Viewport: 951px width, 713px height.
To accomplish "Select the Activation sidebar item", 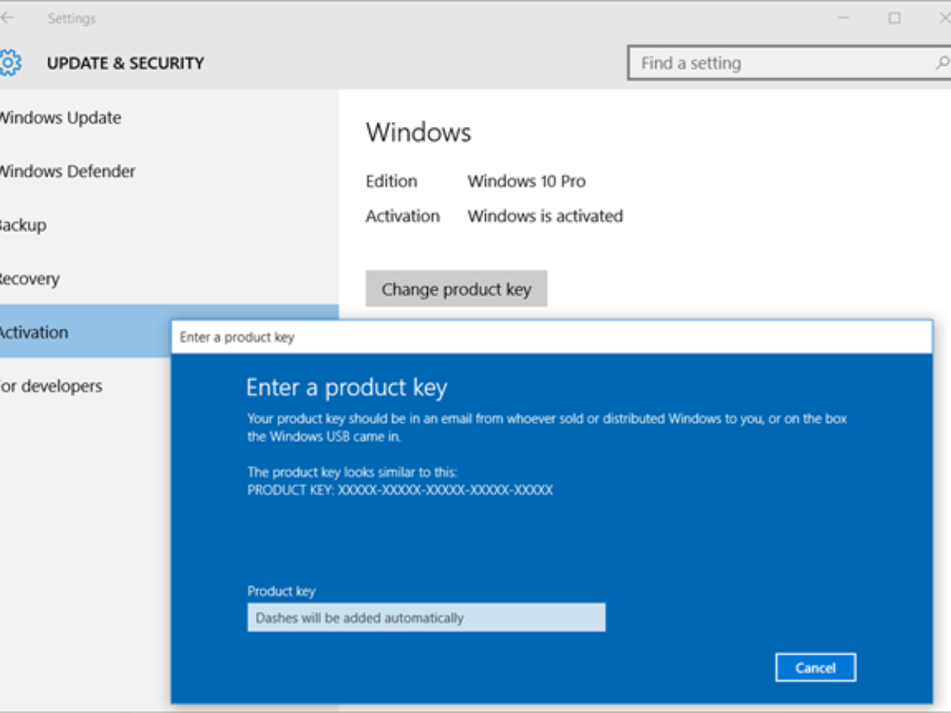I will 86,332.
